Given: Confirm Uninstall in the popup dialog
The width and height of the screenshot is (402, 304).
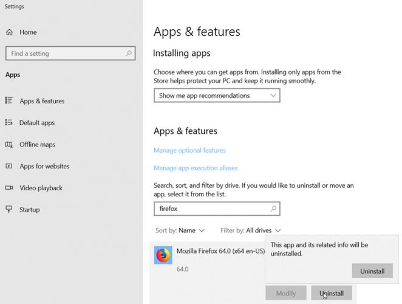Looking at the screenshot, I should (x=372, y=271).
